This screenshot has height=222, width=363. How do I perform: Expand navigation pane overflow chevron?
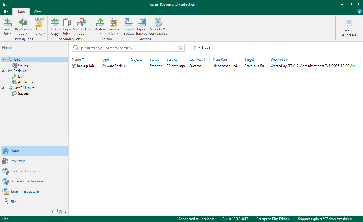(65, 211)
